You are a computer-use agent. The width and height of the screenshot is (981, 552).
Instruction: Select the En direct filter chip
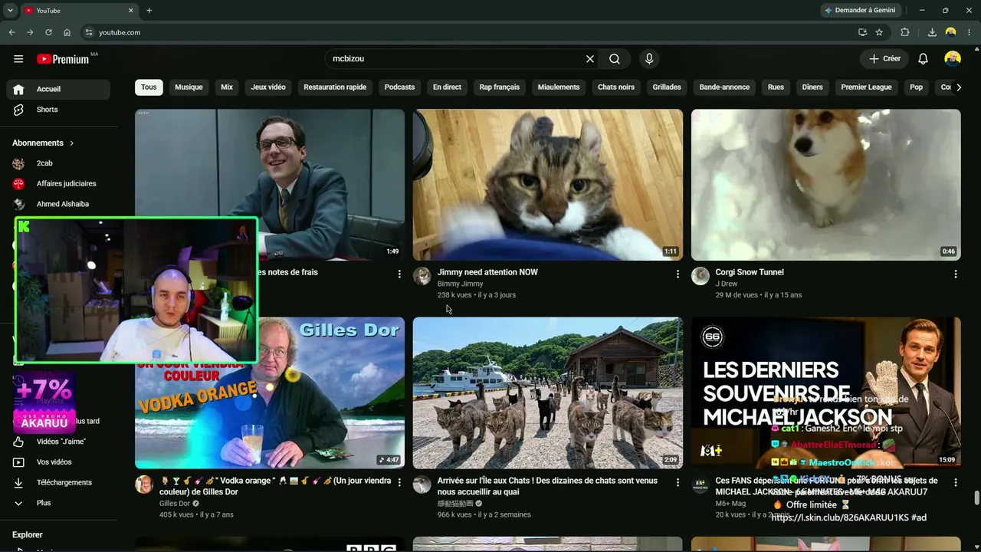click(447, 87)
